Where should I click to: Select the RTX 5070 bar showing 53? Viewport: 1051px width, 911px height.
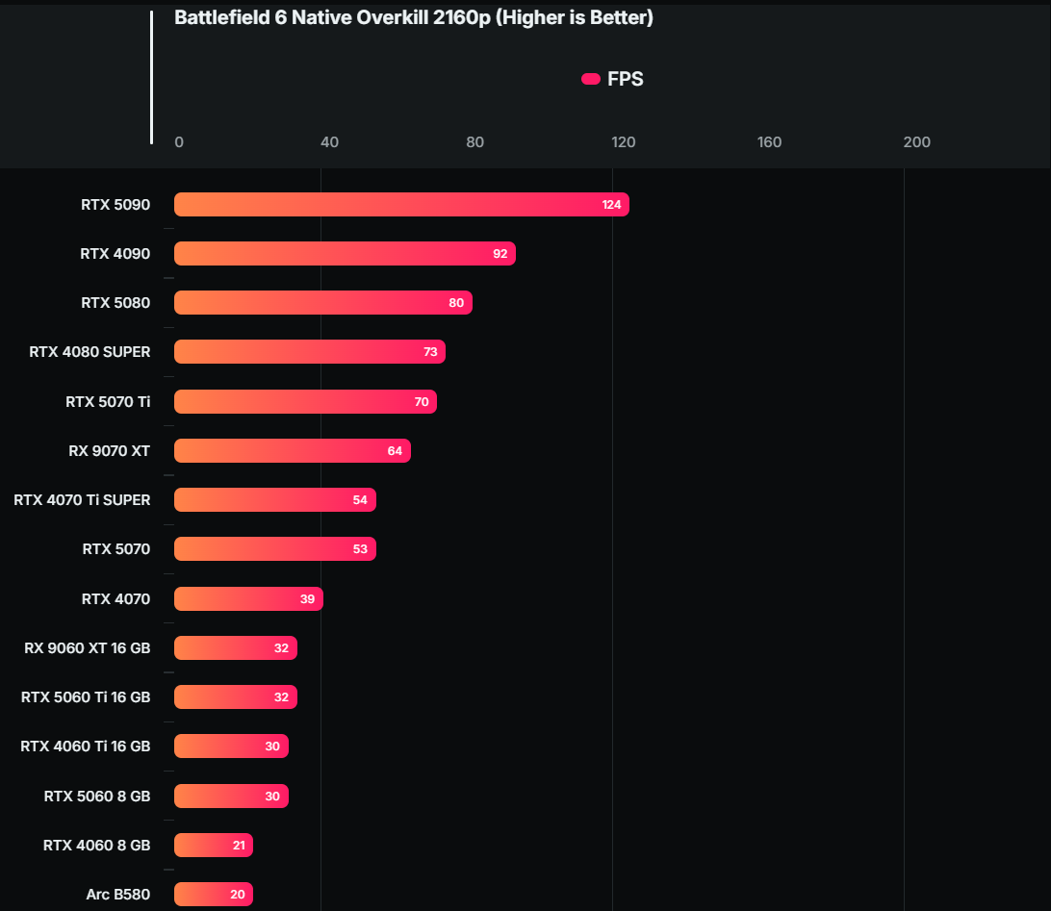coord(275,549)
